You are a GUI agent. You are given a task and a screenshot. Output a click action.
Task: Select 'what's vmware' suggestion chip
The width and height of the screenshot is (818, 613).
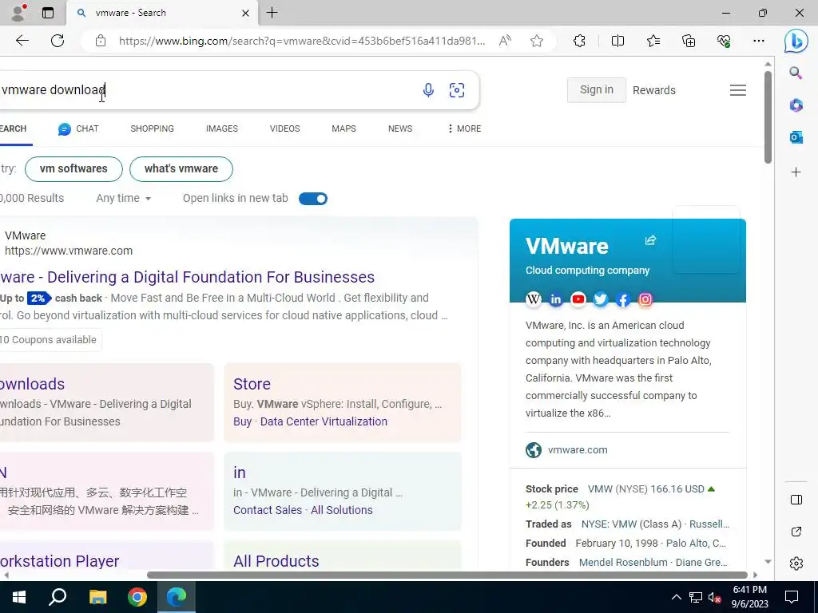[181, 169]
